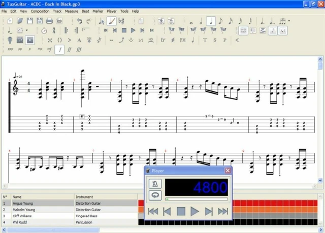
Task: Open the tuplet division dropdown arrow
Action: tap(289, 21)
